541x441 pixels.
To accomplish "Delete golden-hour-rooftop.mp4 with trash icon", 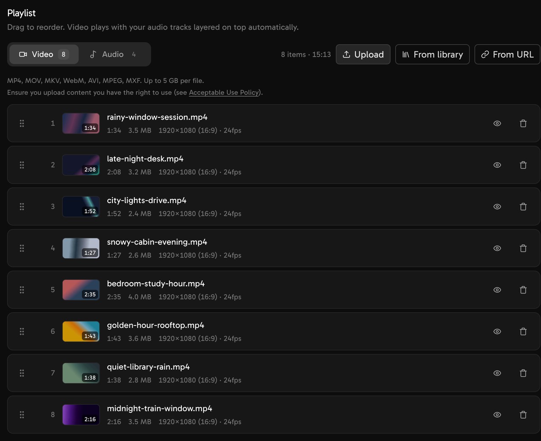I will pyautogui.click(x=523, y=332).
